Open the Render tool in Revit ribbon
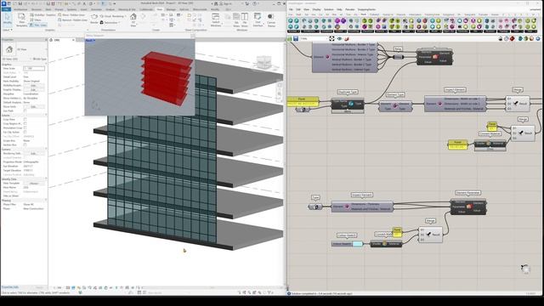Screen dimensions: 544x306 (94, 19)
